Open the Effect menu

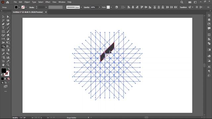[x=48, y=2]
